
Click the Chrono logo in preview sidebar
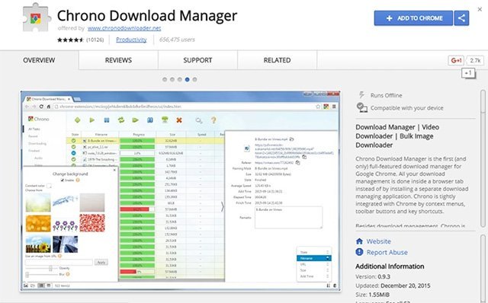click(39, 119)
